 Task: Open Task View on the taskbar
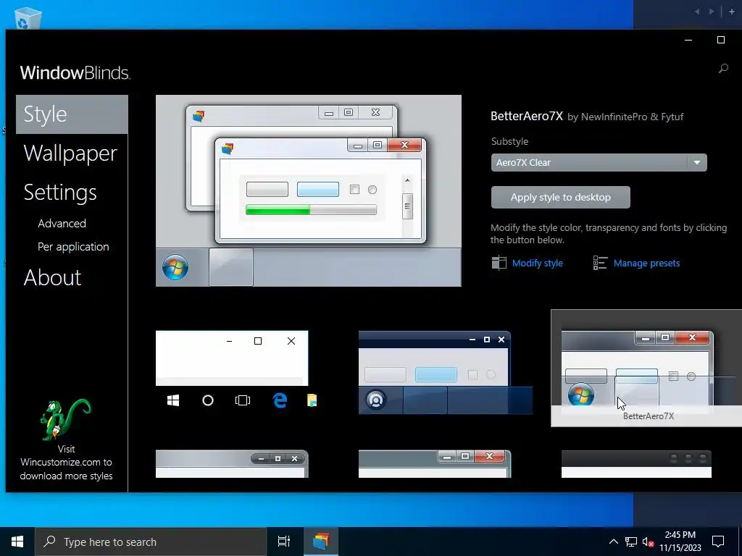[284, 542]
